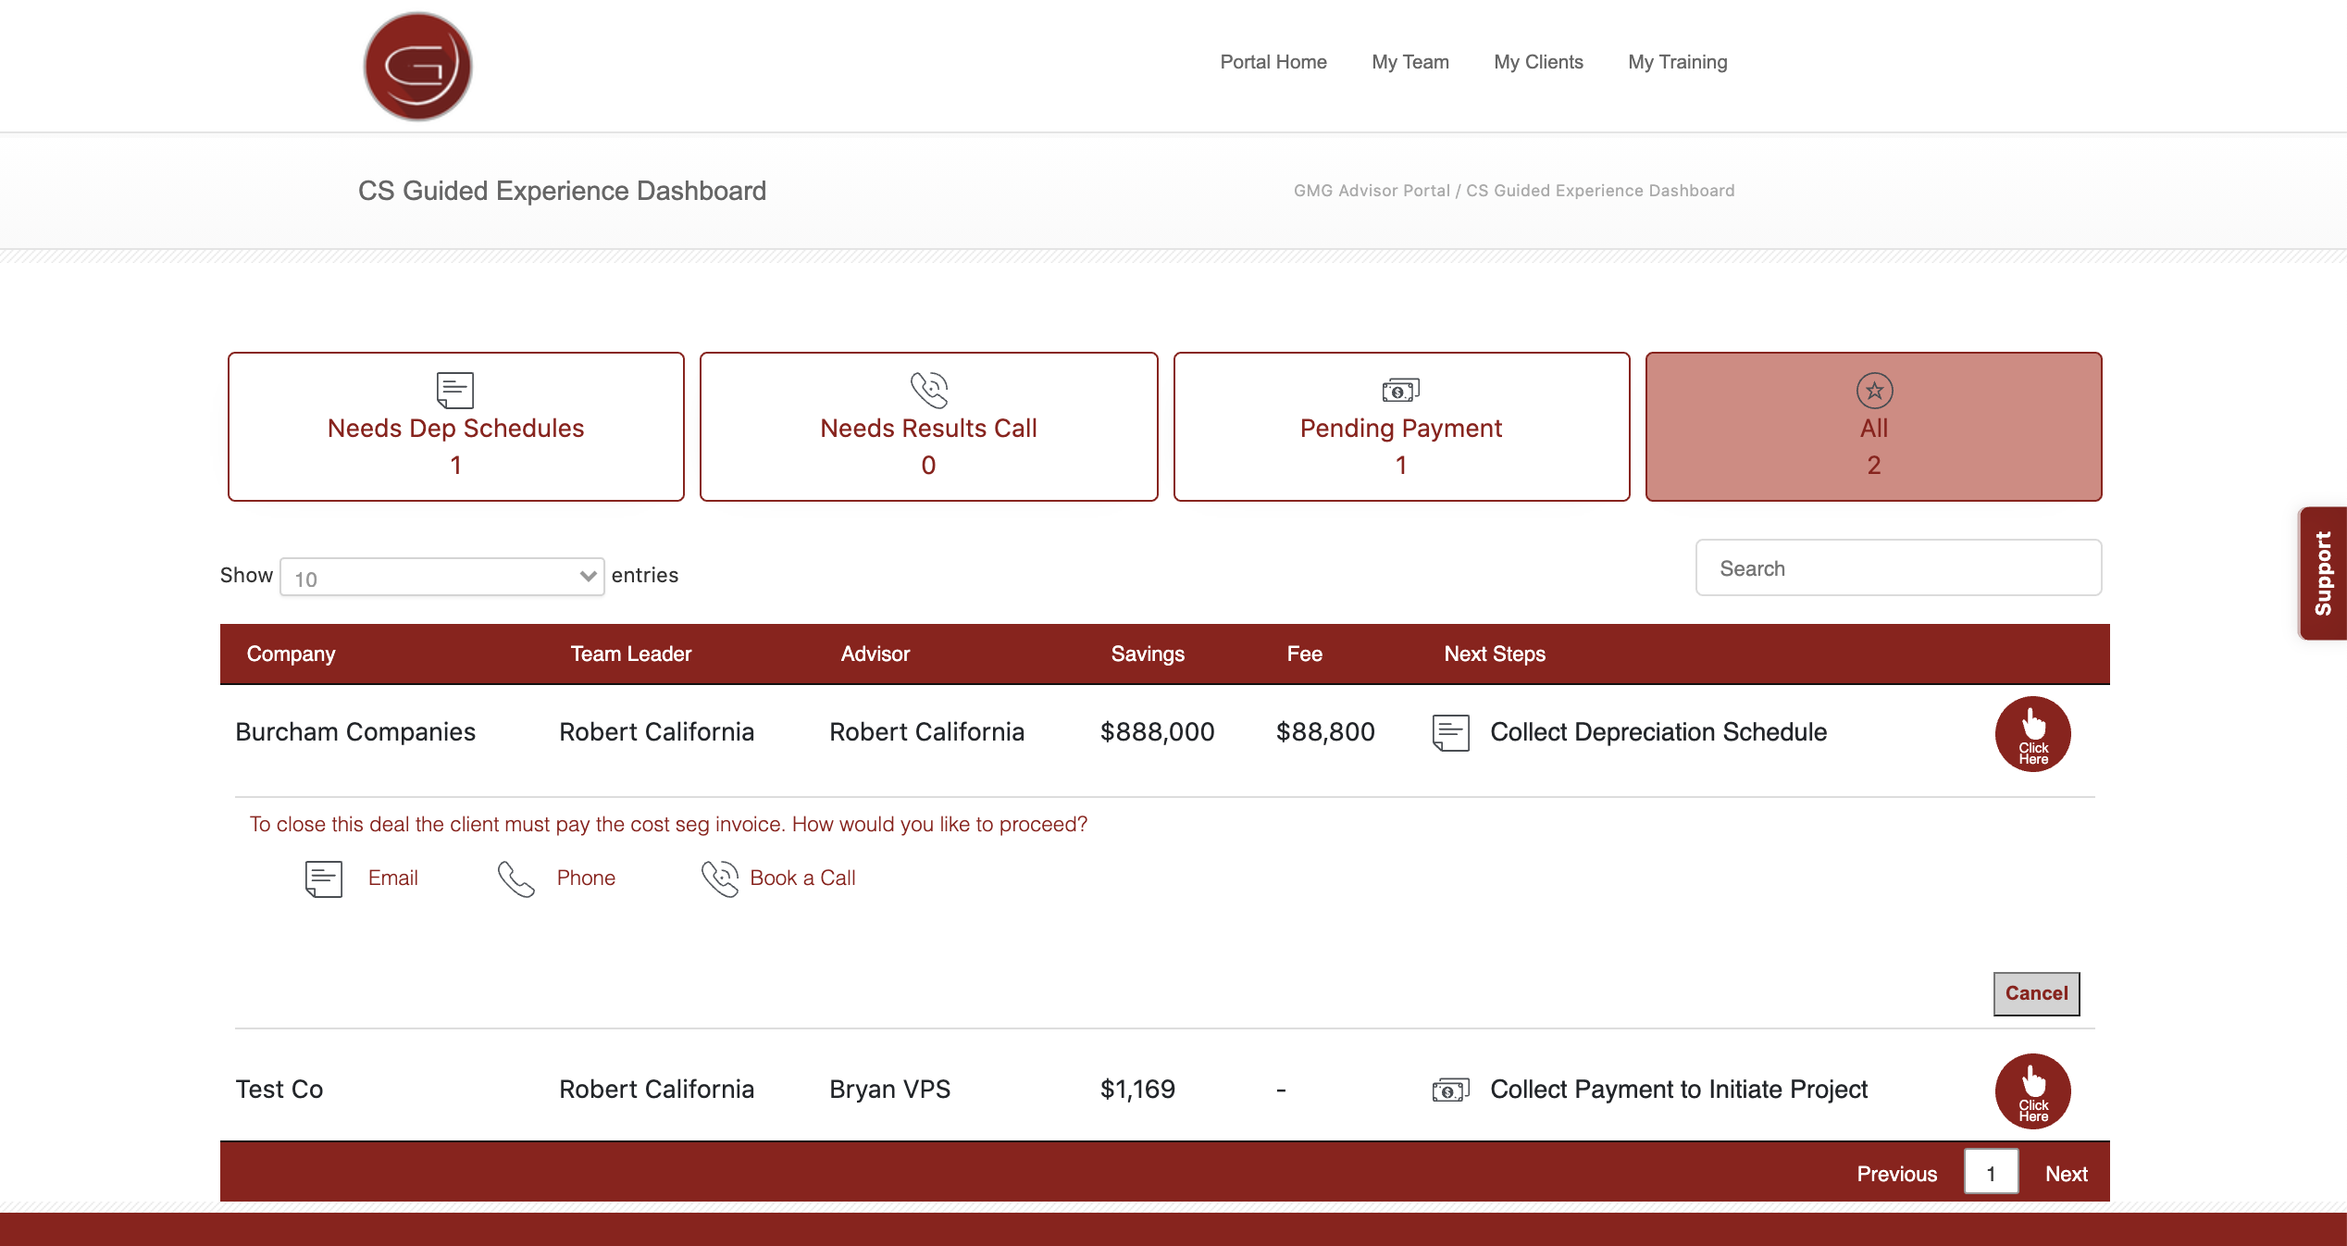The image size is (2347, 1246).
Task: Open the Show entries dropdown
Action: point(441,577)
